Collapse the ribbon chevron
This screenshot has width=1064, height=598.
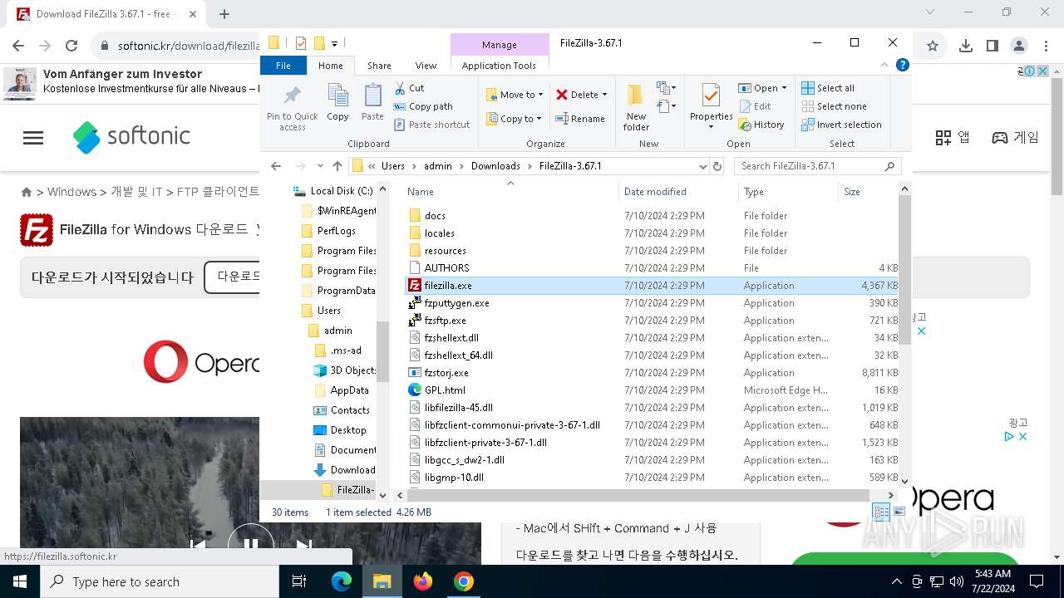coord(886,65)
